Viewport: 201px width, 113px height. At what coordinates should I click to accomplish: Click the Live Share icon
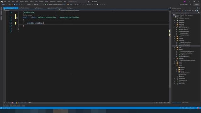click(181, 4)
